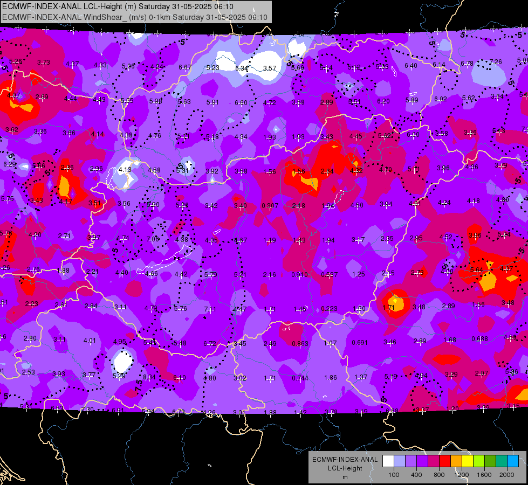Click the teal legend swatch
The width and height of the screenshot is (528, 485).
[502, 461]
